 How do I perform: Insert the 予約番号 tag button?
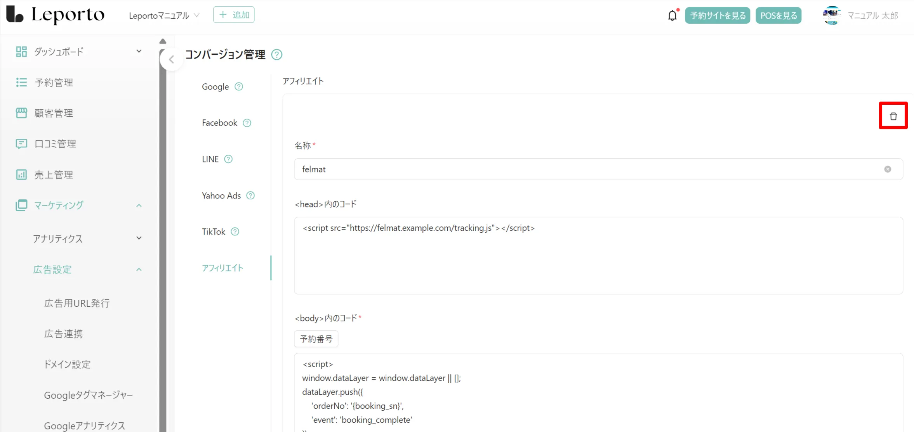pyautogui.click(x=316, y=339)
